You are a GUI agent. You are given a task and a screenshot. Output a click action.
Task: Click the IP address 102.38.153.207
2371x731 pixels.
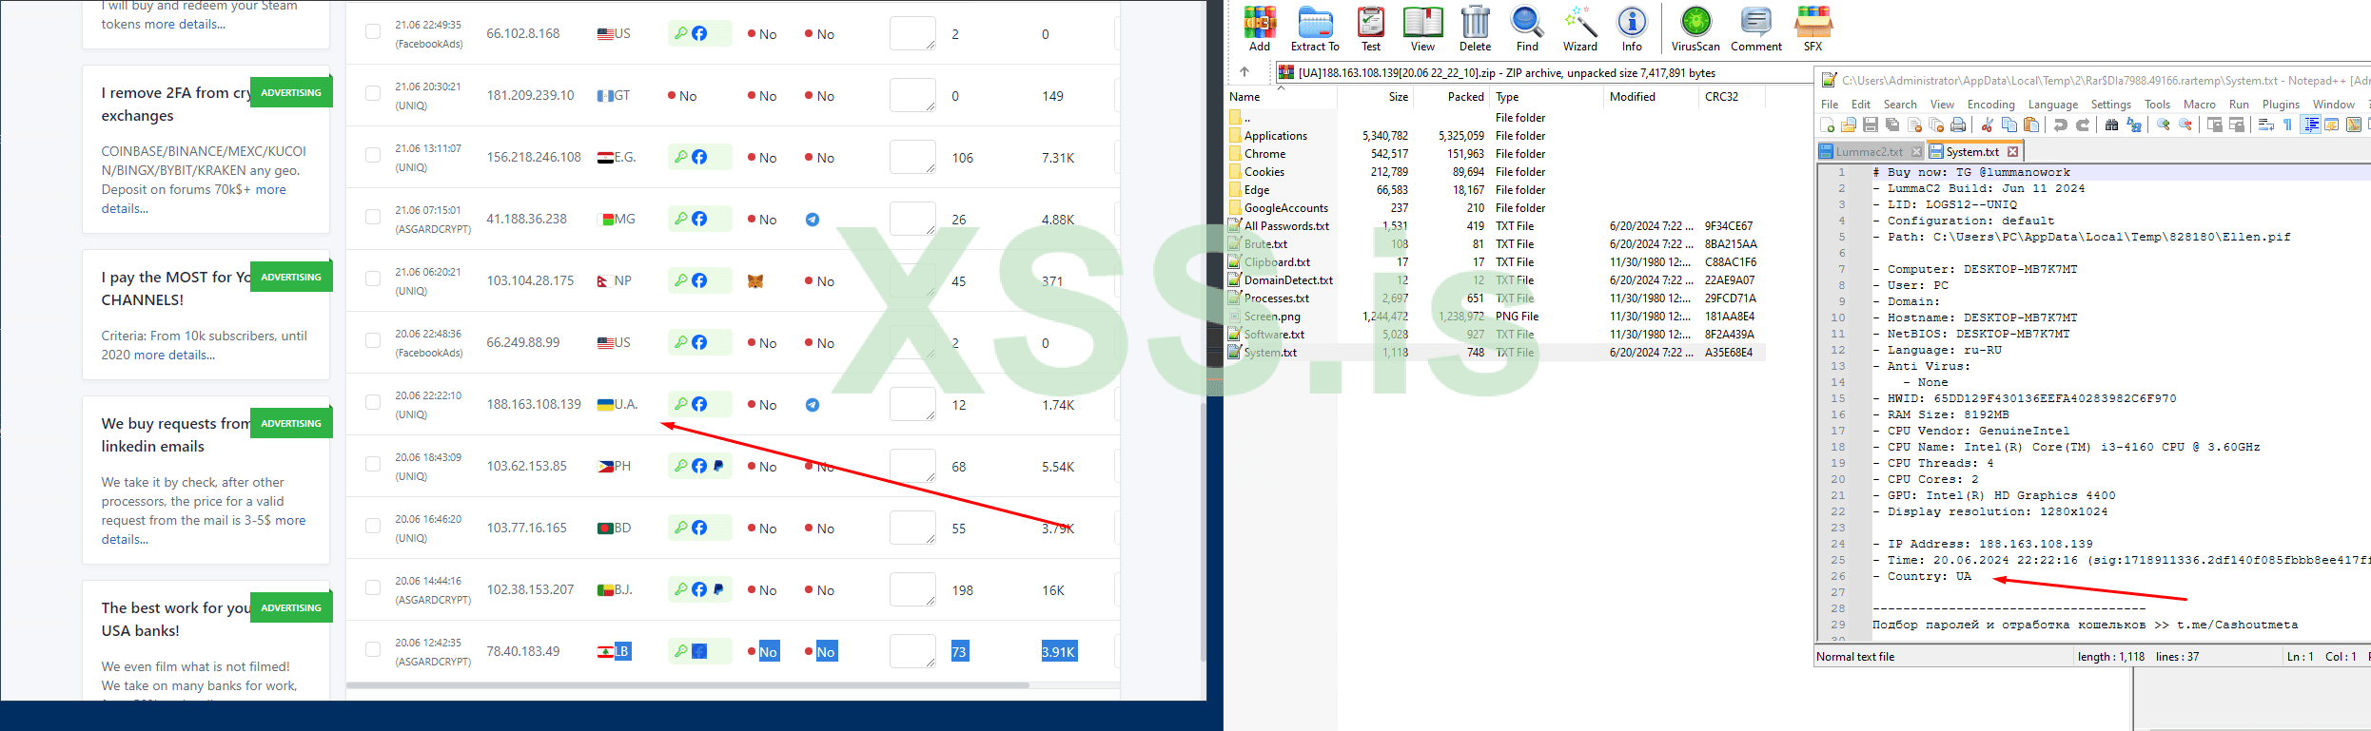coord(531,589)
